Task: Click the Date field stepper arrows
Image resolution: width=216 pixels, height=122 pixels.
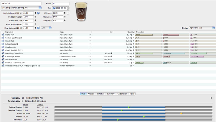Action: [68, 8]
